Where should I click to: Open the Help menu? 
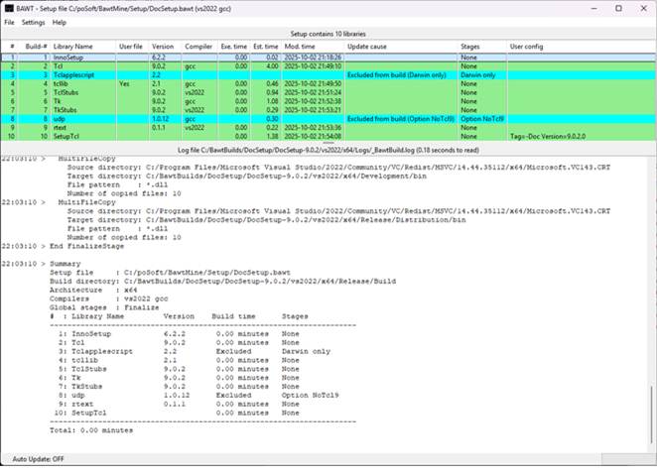(60, 22)
